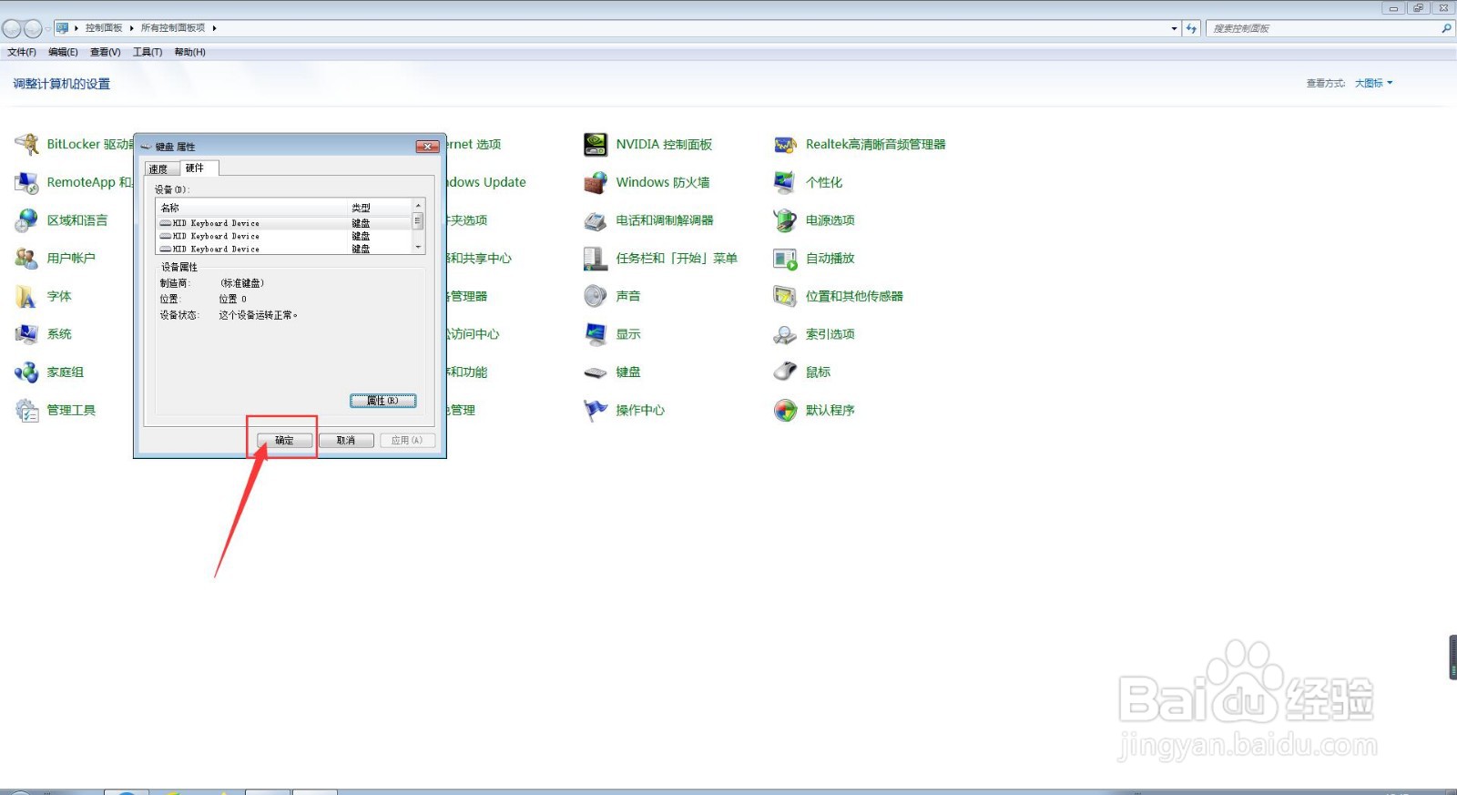The width and height of the screenshot is (1457, 795).
Task: Open the Windows Update link
Action: 486,182
